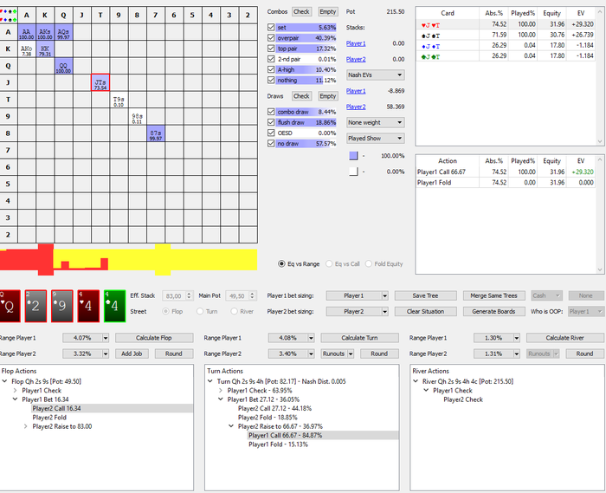The image size is (606, 493).
Task: Click the blue 100.00% color swatch
Action: pyautogui.click(x=353, y=156)
